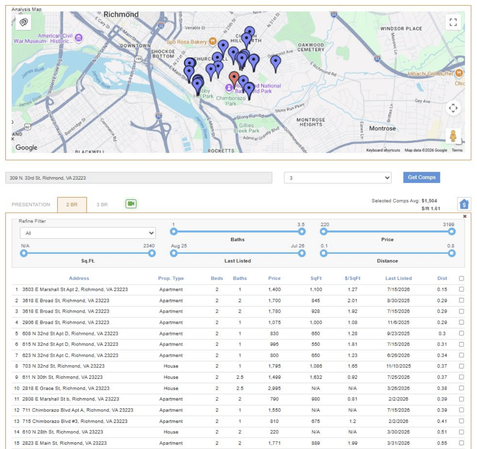Check the box for 3503 E Marshall St

coord(461,289)
